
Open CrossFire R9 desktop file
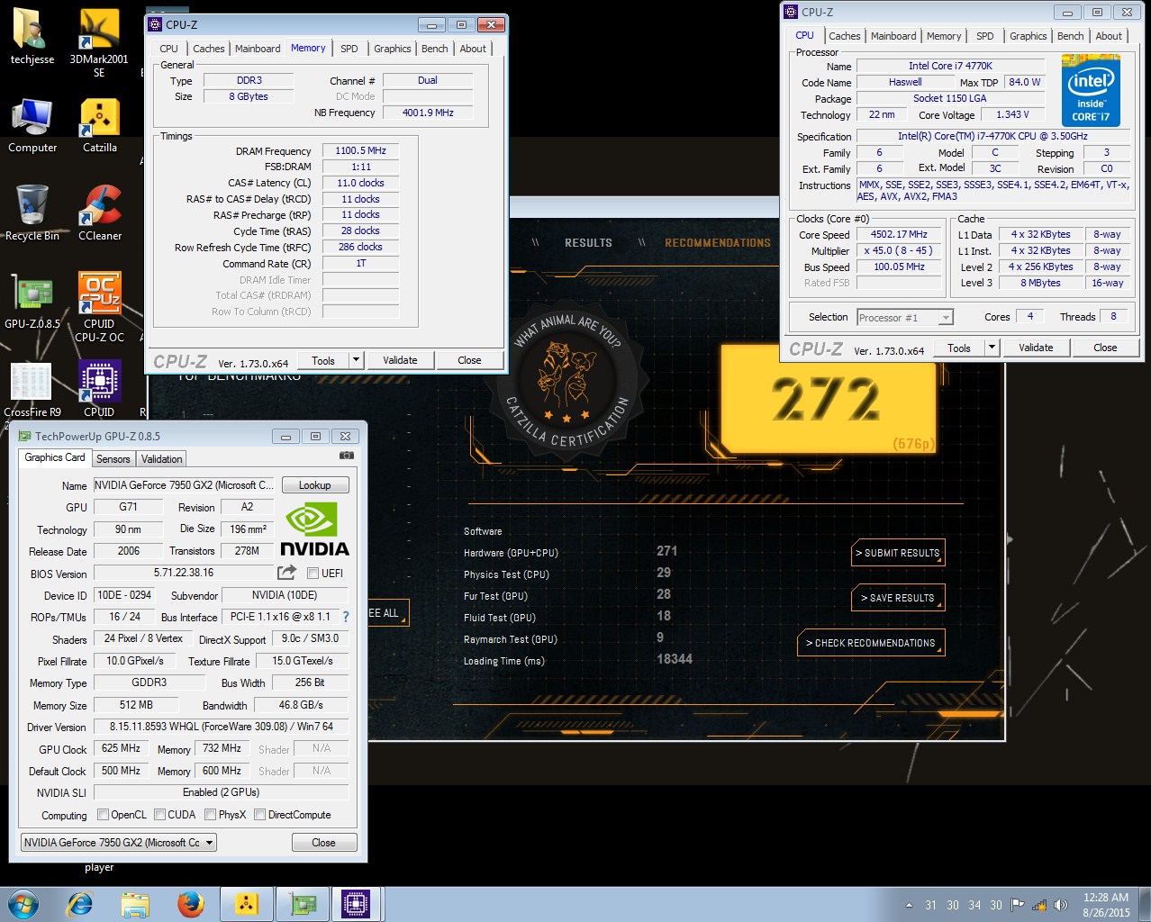click(x=32, y=389)
